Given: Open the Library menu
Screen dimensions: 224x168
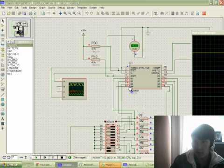Looking at the screenshot, I should (x=70, y=7).
